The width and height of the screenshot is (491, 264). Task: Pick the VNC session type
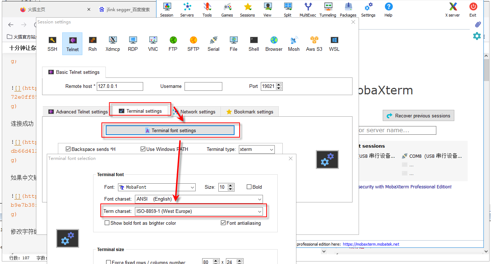point(153,44)
